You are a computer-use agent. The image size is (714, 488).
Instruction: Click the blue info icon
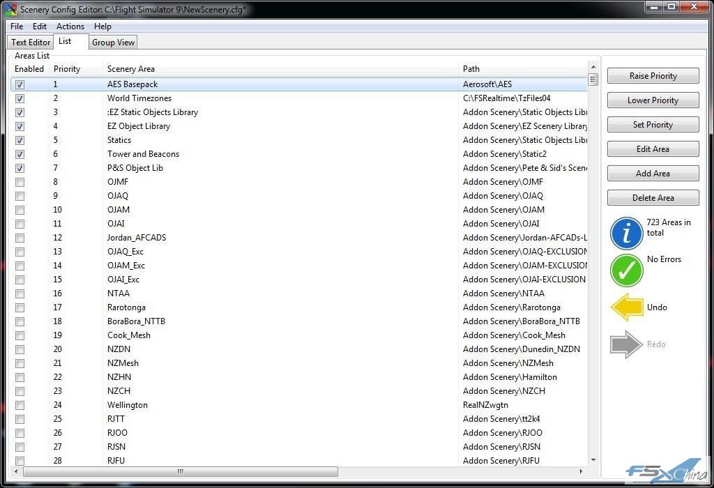[x=627, y=233]
